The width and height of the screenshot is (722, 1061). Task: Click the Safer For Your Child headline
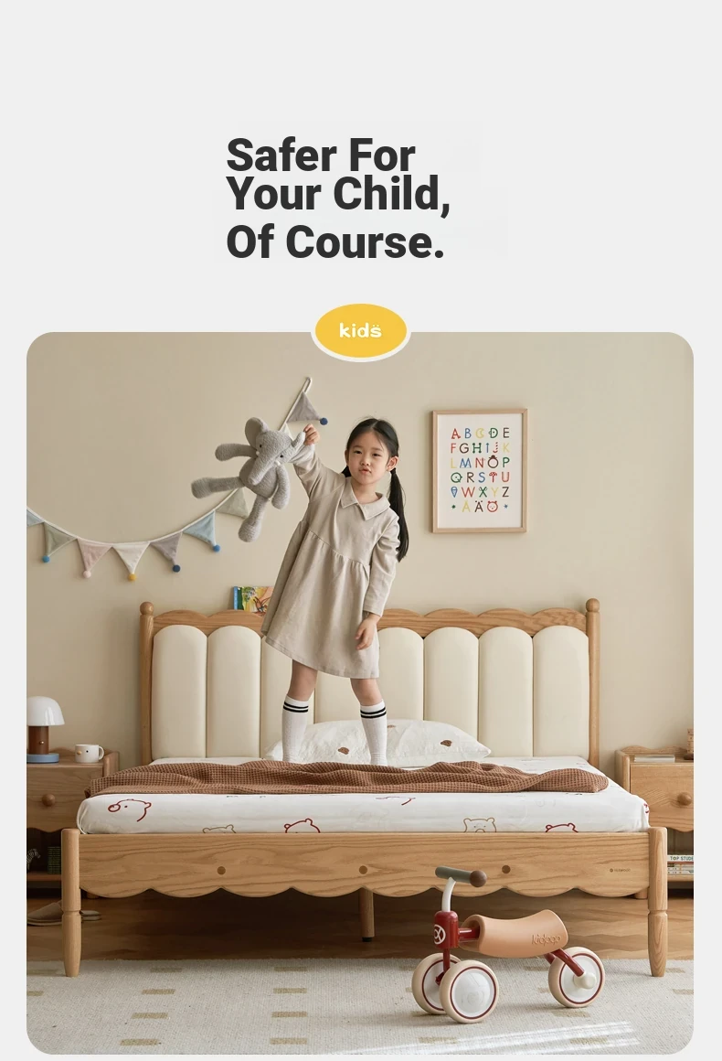coord(337,198)
